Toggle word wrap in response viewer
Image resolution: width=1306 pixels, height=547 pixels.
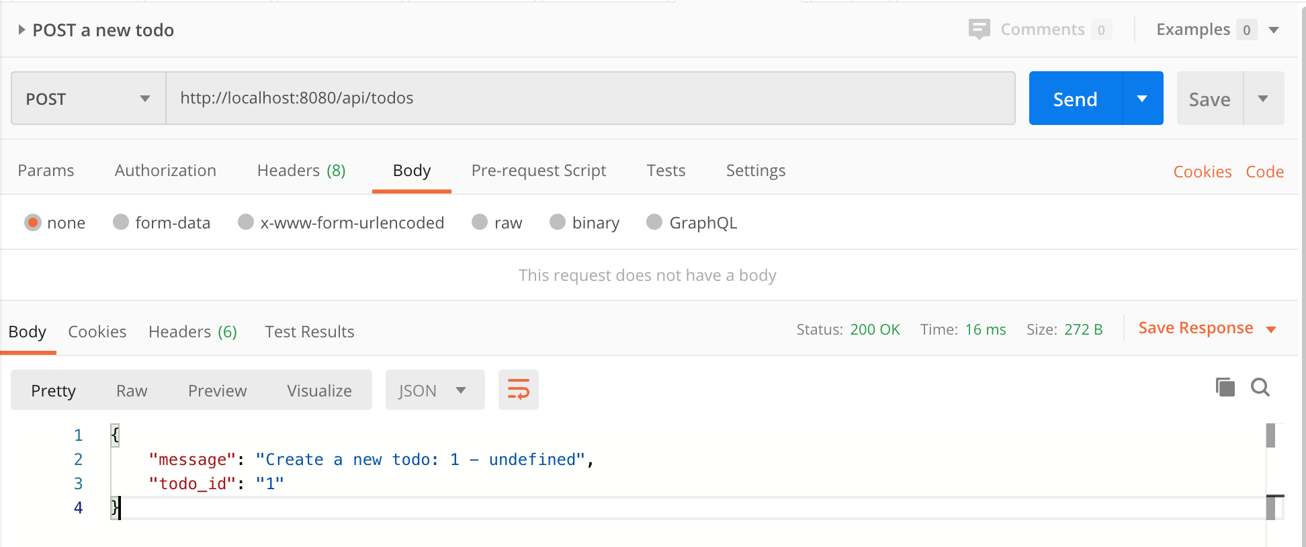tap(518, 390)
